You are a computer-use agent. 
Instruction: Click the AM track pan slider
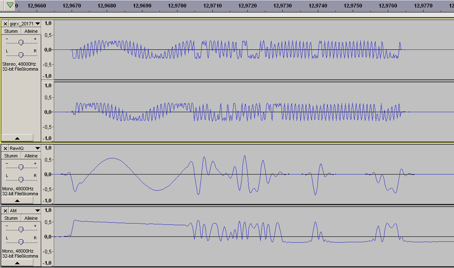coord(21,242)
